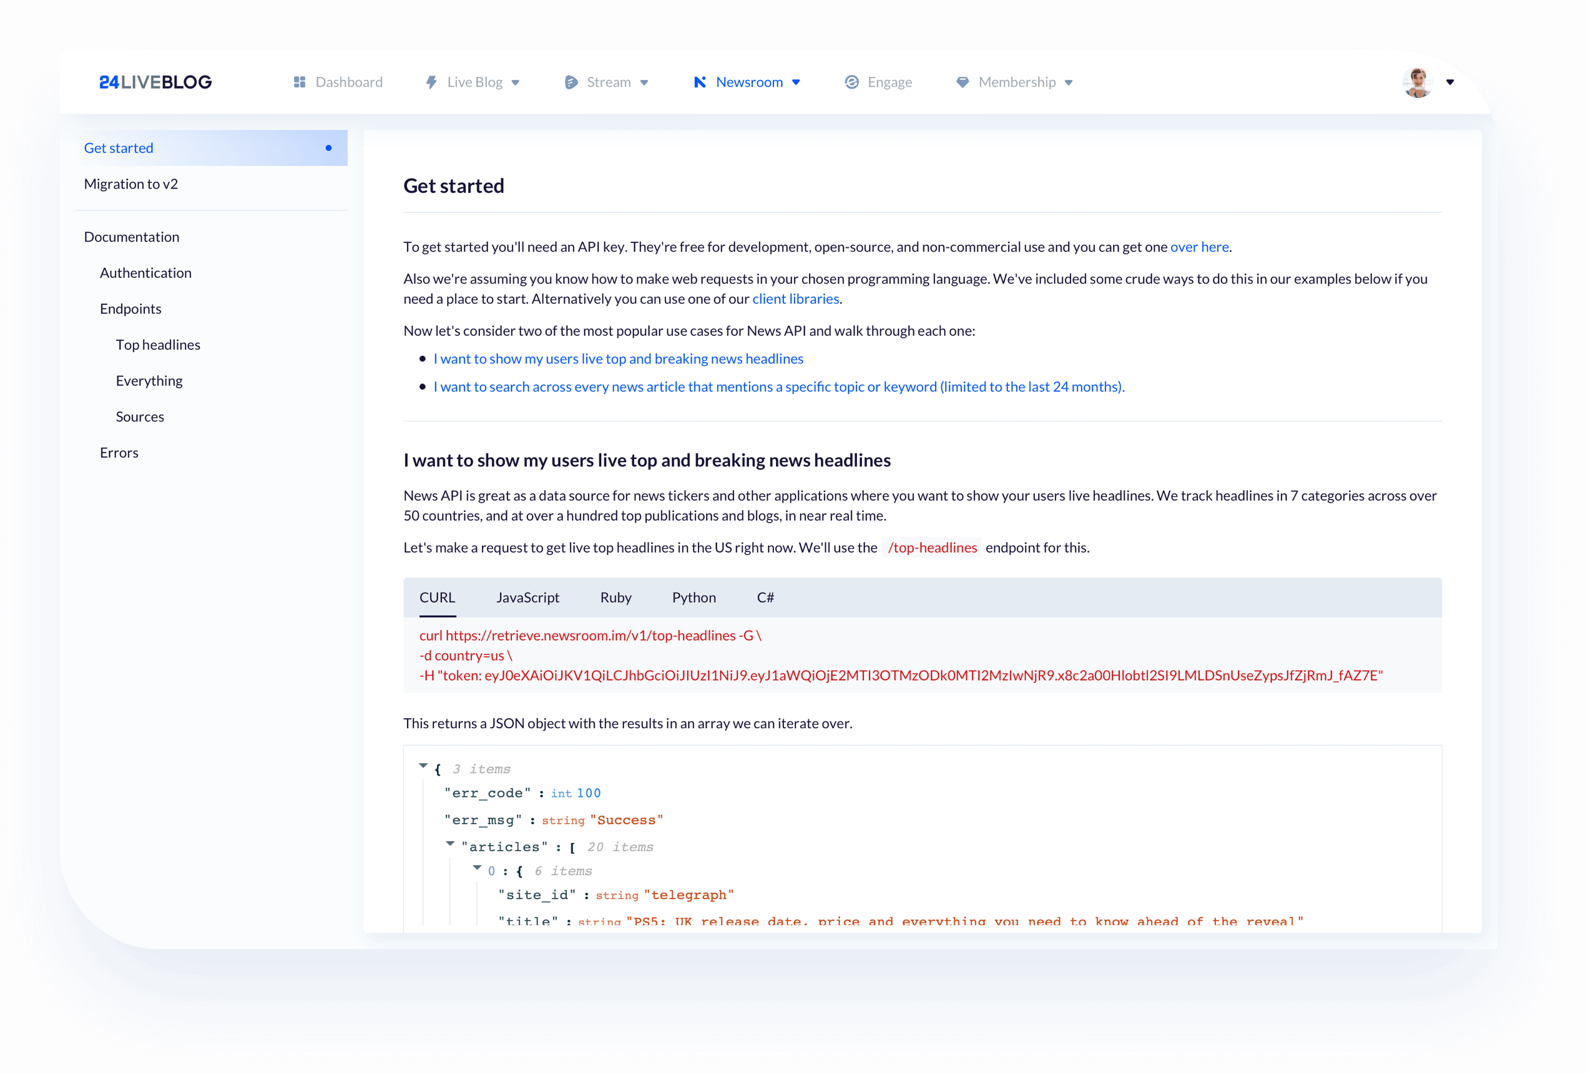
Task: Click the token header line in code
Action: point(901,676)
